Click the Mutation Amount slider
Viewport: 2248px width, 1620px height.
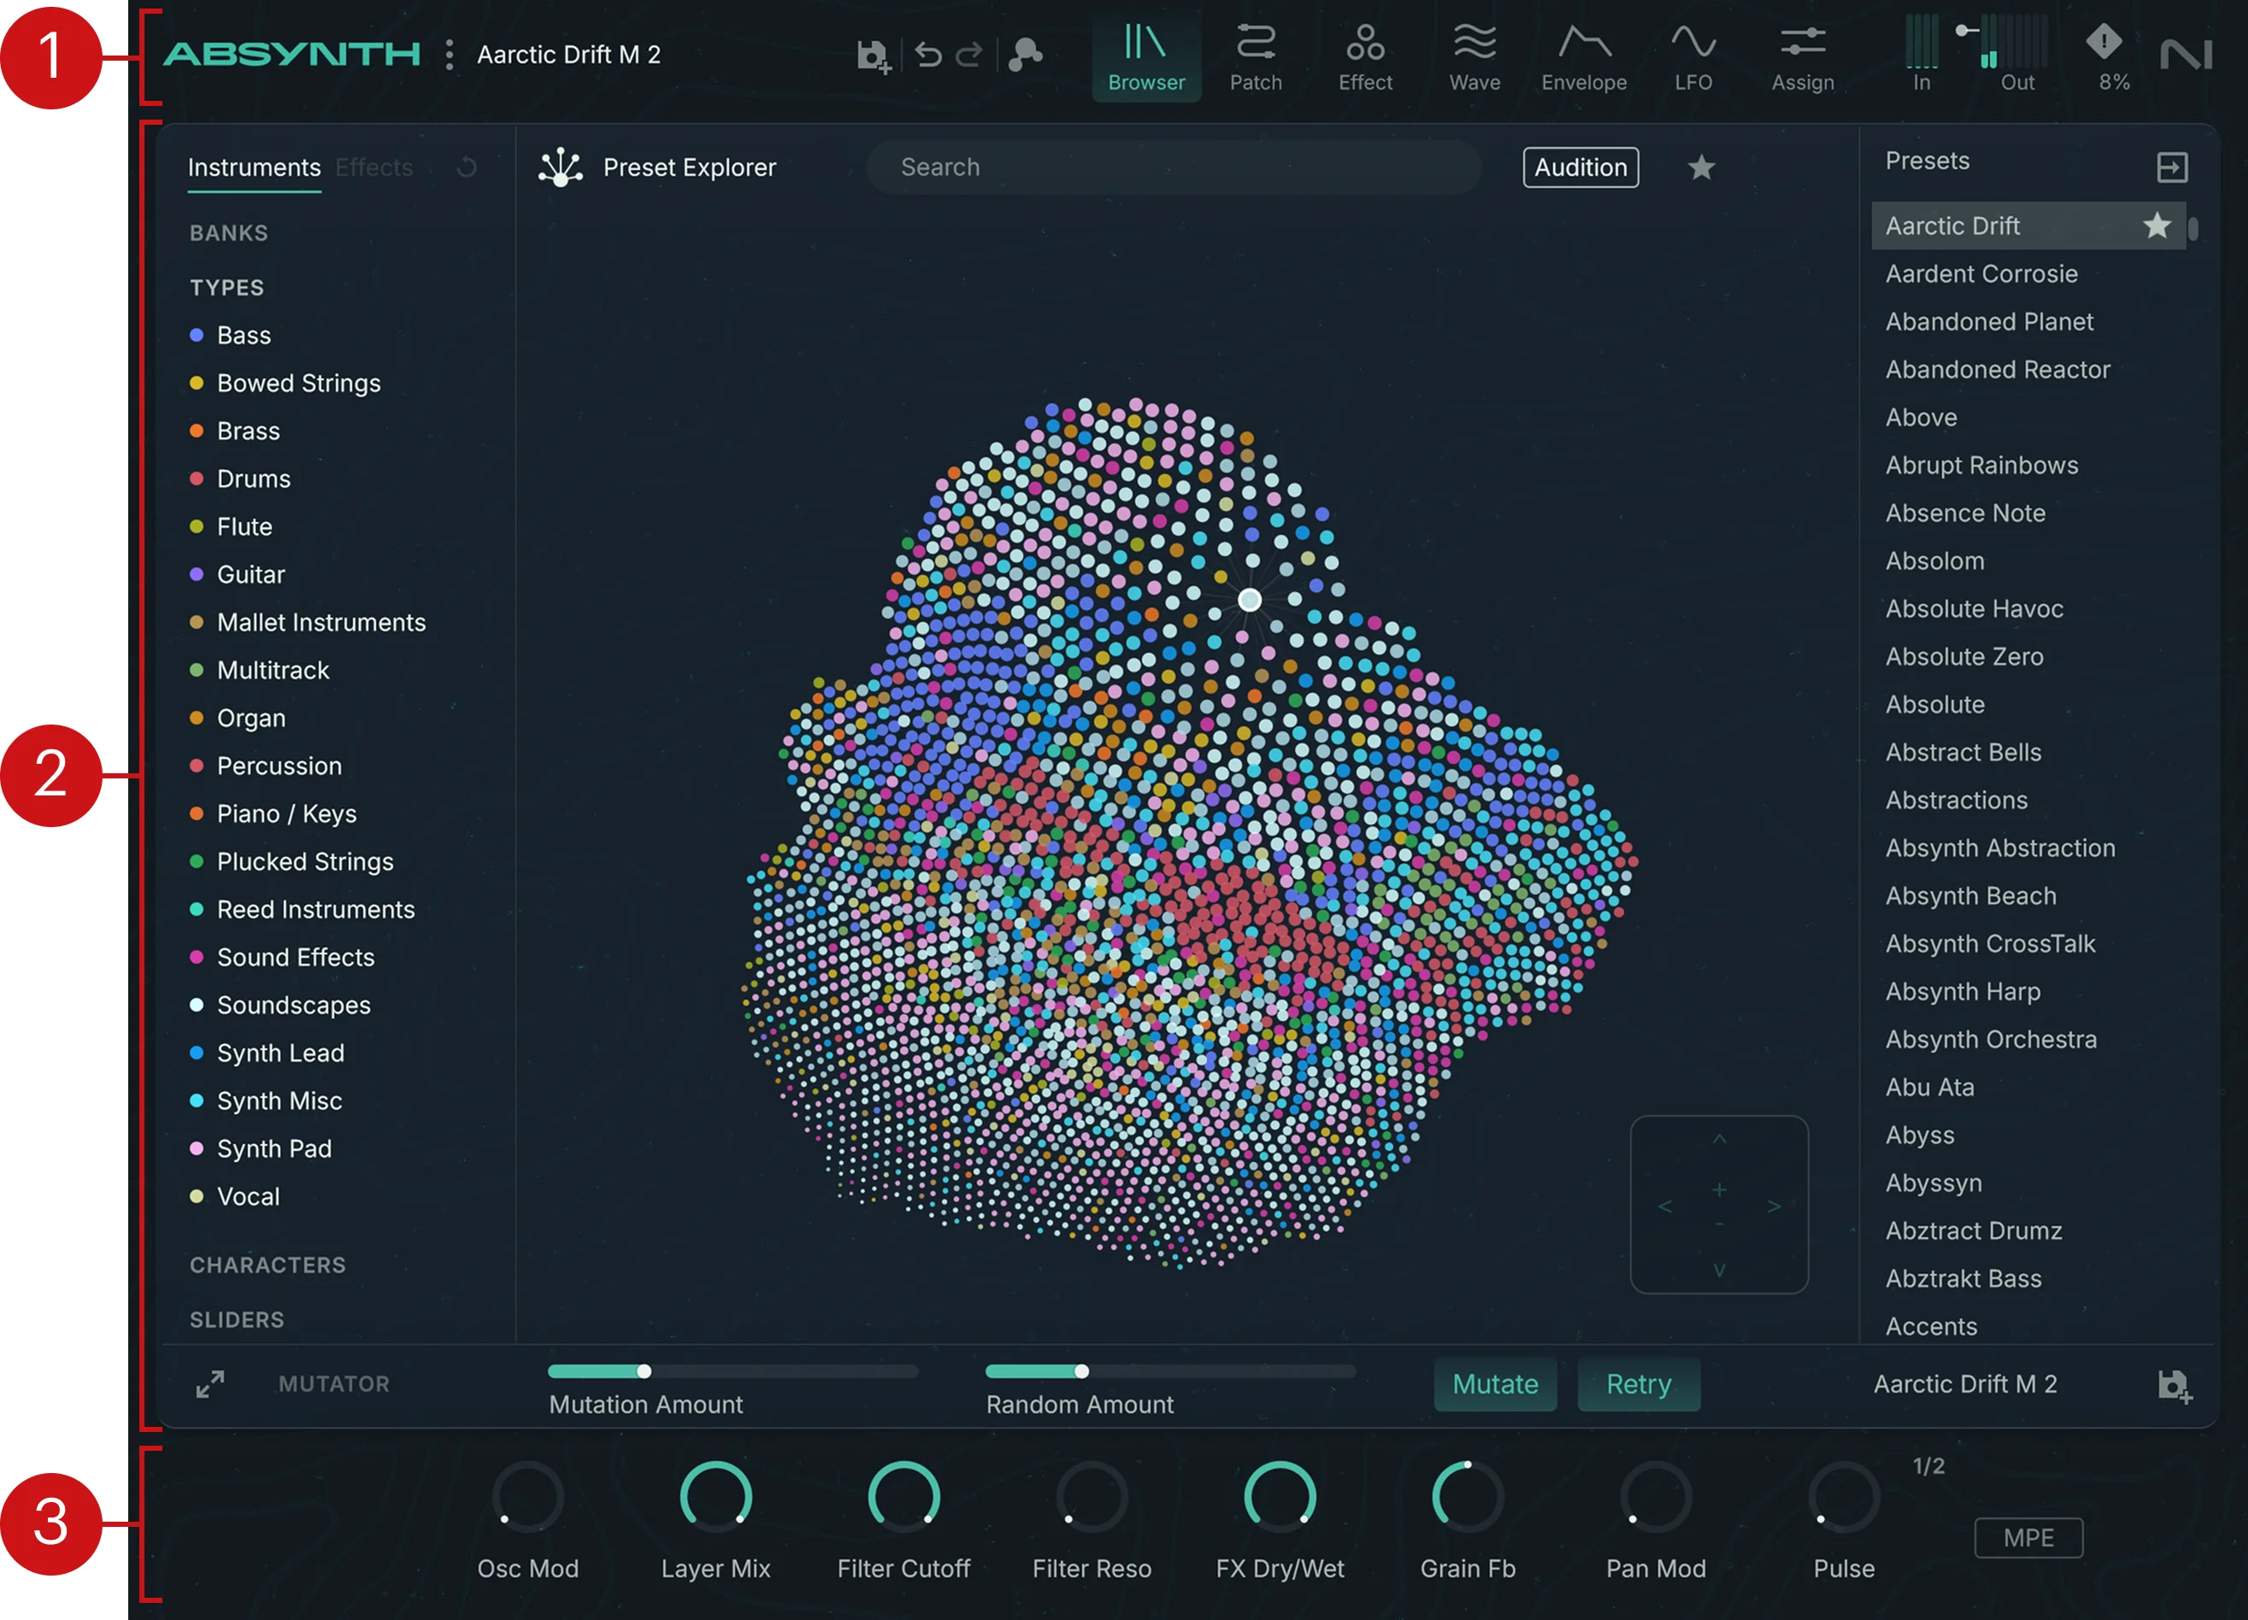coord(733,1371)
